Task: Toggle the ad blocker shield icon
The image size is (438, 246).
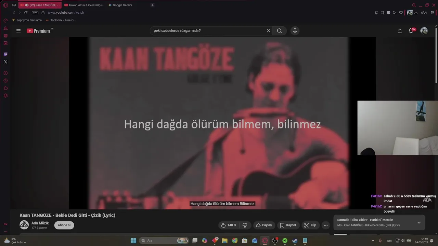Action: pos(388,13)
